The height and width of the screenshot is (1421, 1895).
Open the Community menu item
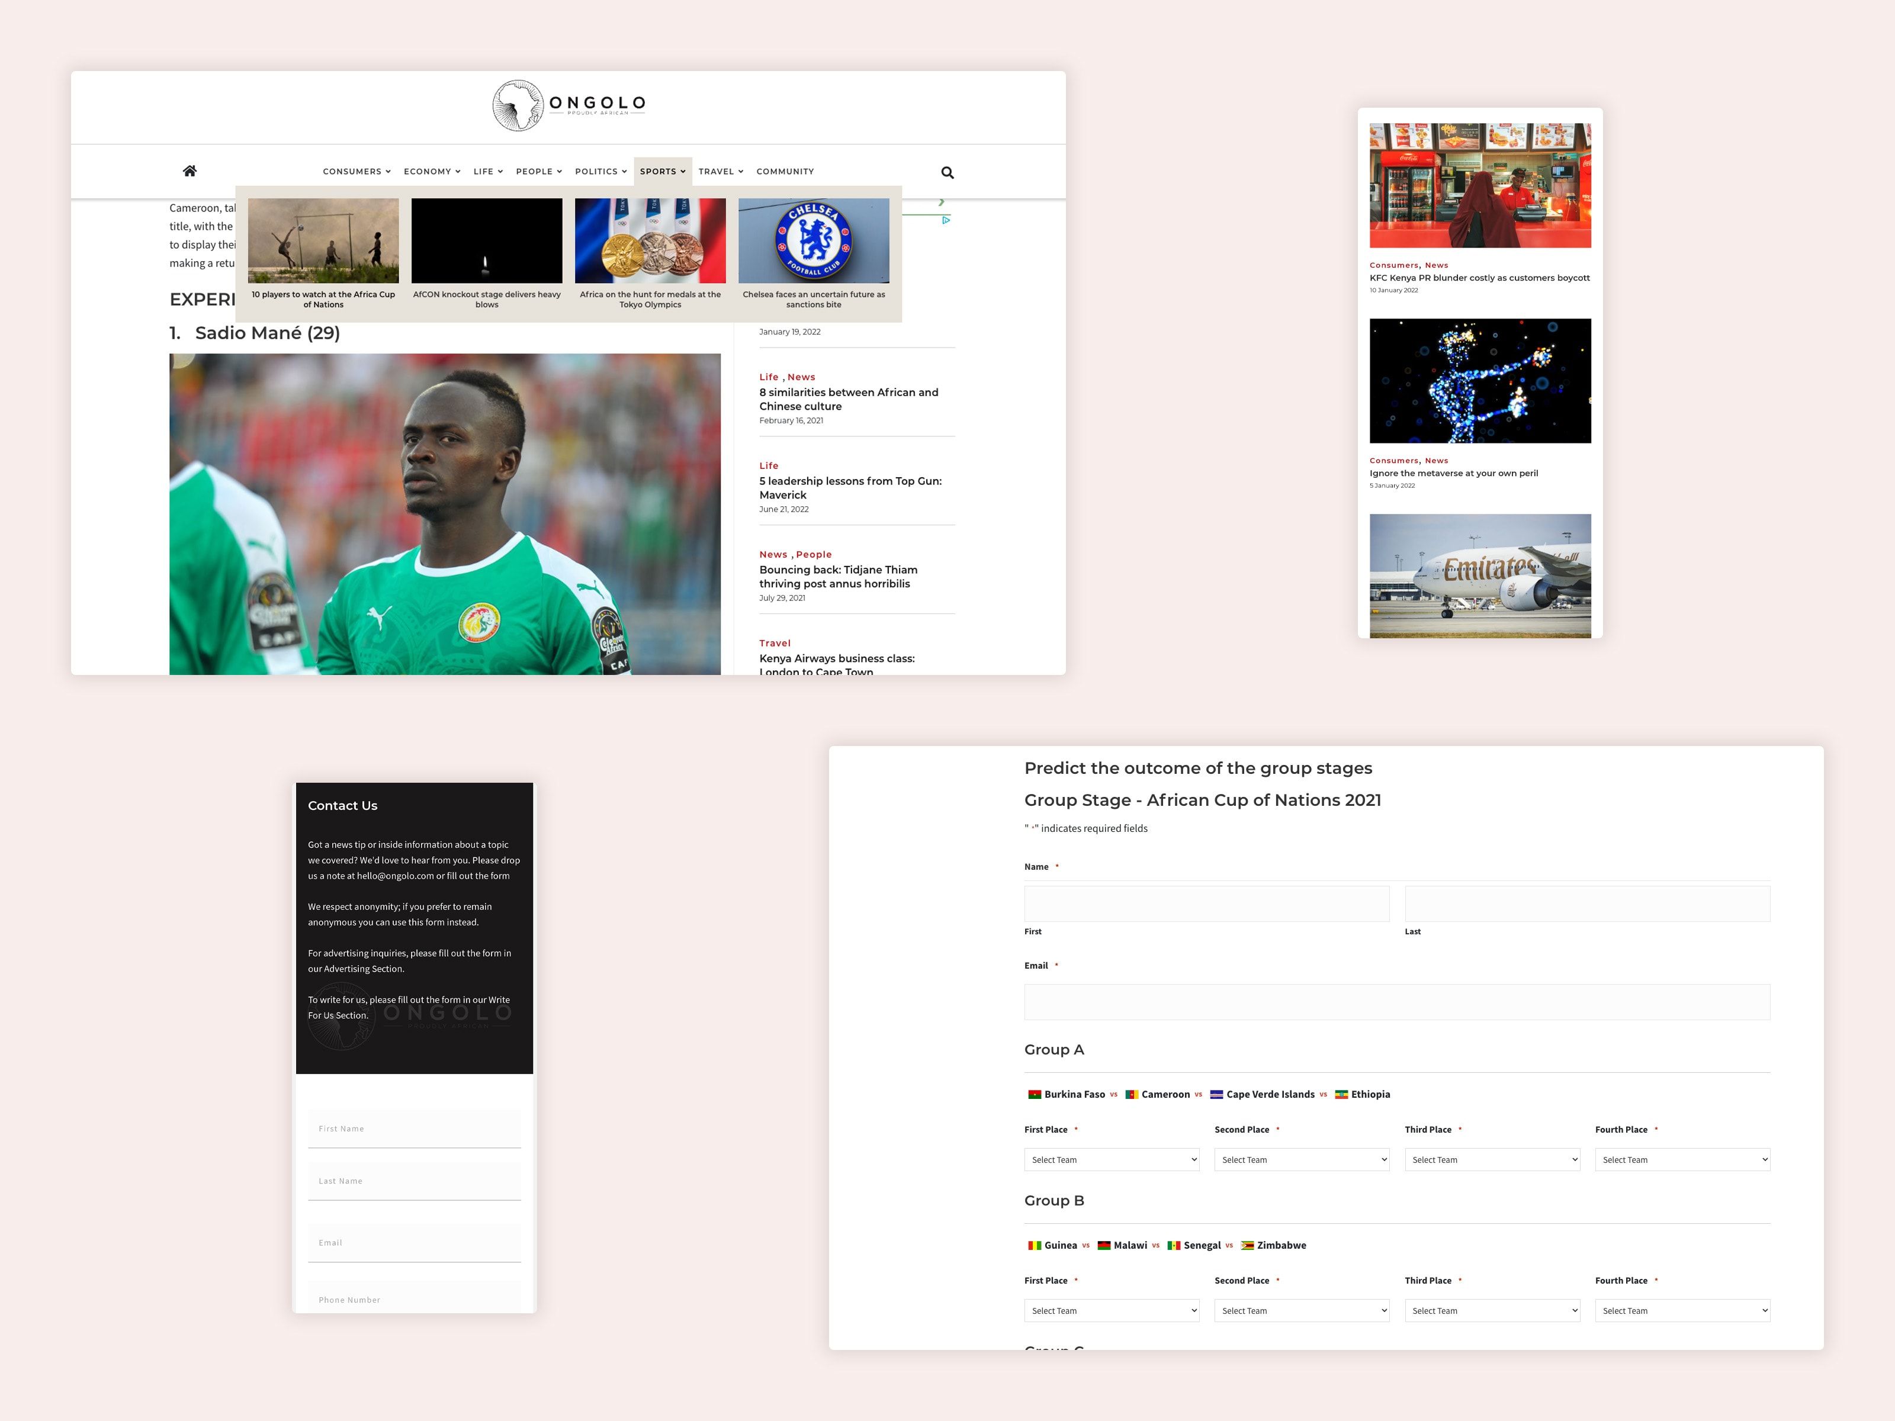click(x=785, y=171)
